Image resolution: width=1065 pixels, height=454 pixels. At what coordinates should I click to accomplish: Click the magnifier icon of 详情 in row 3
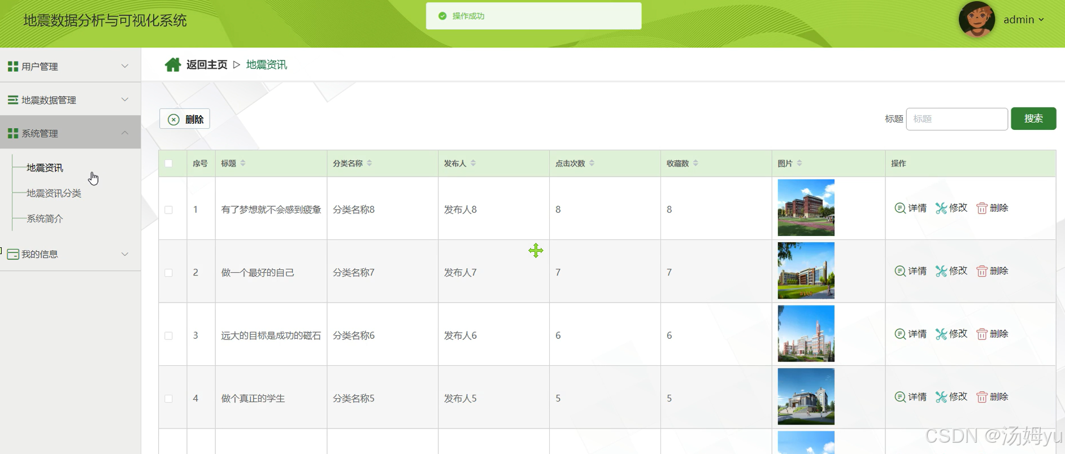900,334
